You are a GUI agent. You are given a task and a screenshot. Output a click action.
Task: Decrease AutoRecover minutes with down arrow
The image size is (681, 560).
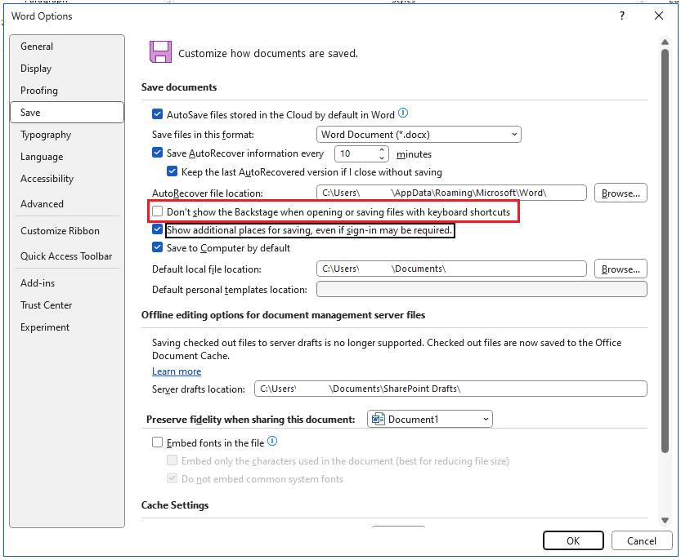[x=382, y=158]
